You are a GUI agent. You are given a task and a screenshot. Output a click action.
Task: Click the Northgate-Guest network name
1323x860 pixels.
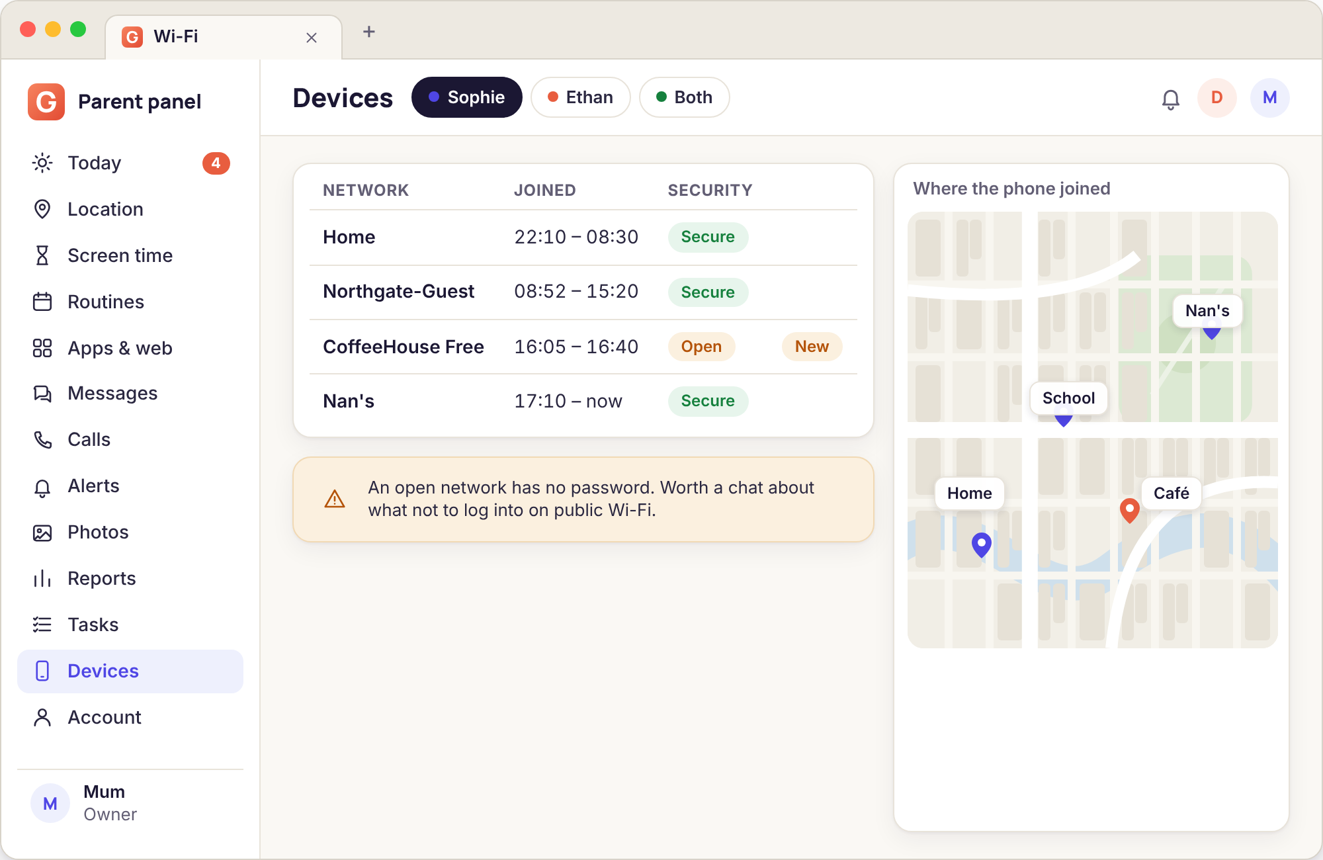(x=399, y=292)
